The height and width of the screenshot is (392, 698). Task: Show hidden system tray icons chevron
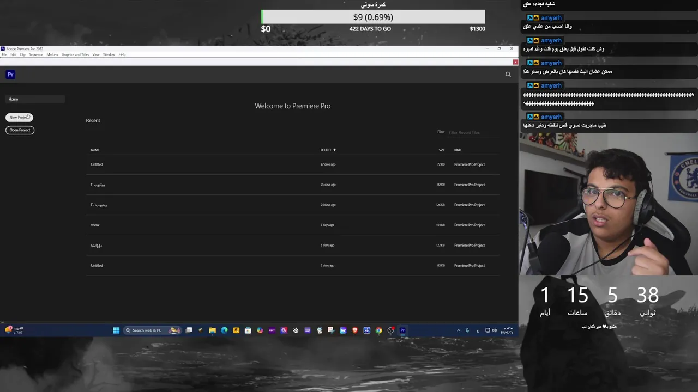[x=459, y=330]
